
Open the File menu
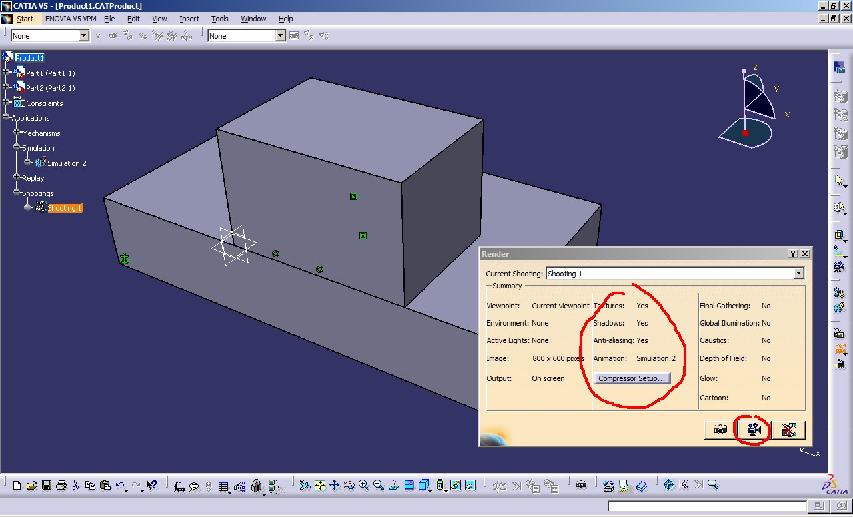[109, 19]
